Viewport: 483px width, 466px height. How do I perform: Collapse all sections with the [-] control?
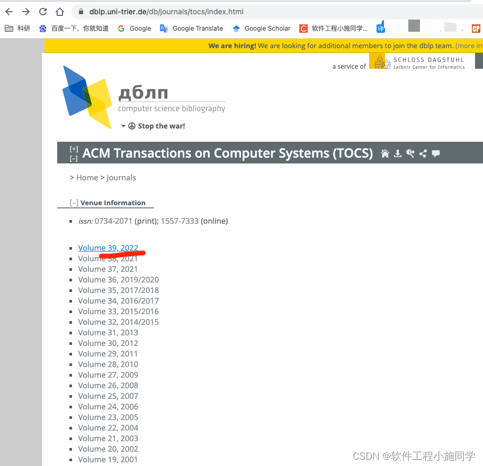point(74,159)
